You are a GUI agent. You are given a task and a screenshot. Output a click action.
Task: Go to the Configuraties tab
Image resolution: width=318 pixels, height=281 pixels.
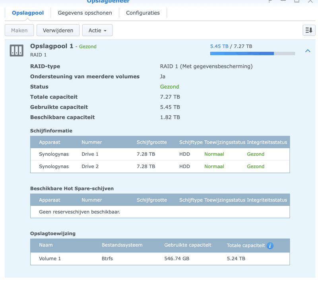(143, 13)
